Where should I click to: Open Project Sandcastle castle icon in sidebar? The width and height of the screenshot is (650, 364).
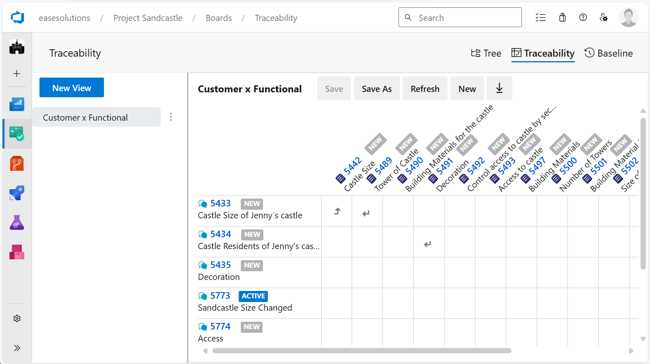click(17, 47)
